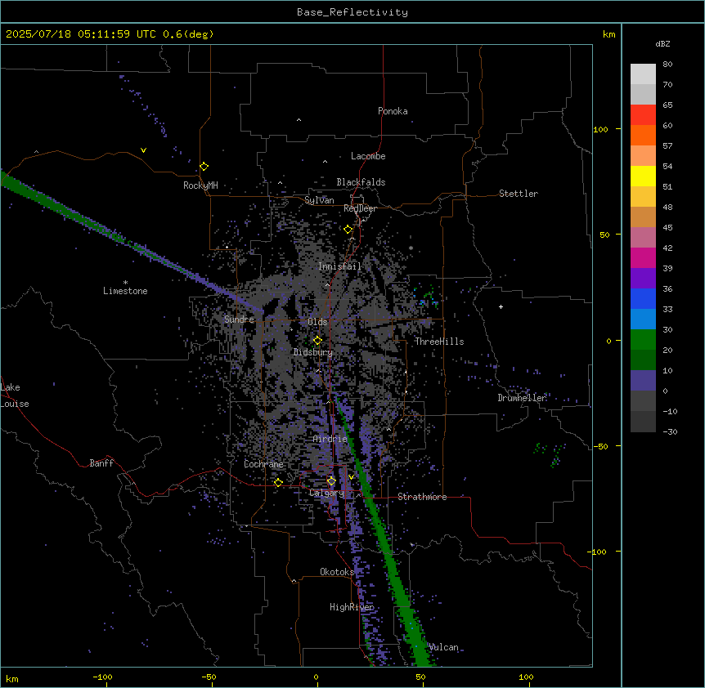The width and height of the screenshot is (705, 688).
Task: Select the red 60-65 dBZ swatch
Action: click(643, 114)
